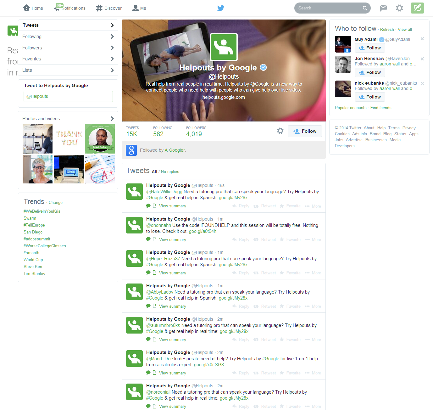Follow Guy Adami

point(370,48)
